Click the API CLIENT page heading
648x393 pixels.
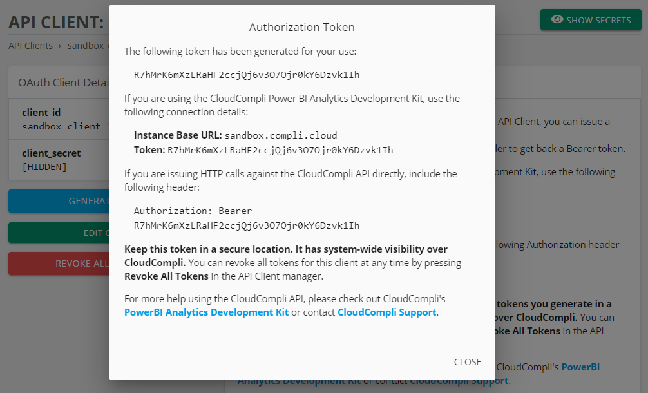pyautogui.click(x=56, y=23)
